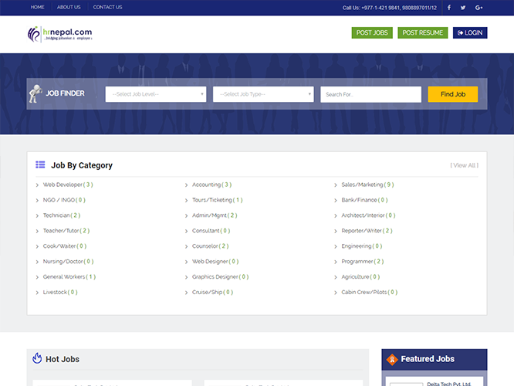Click the Delta Tech Pvt. Ltd. featured job
The height and width of the screenshot is (386, 514).
[x=448, y=384]
